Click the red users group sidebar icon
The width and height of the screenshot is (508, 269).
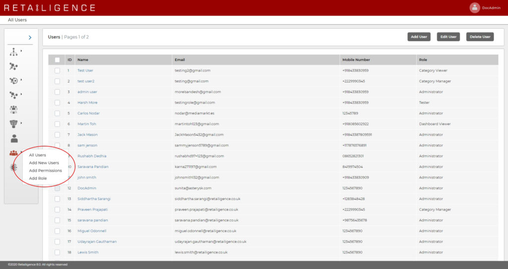click(x=13, y=153)
